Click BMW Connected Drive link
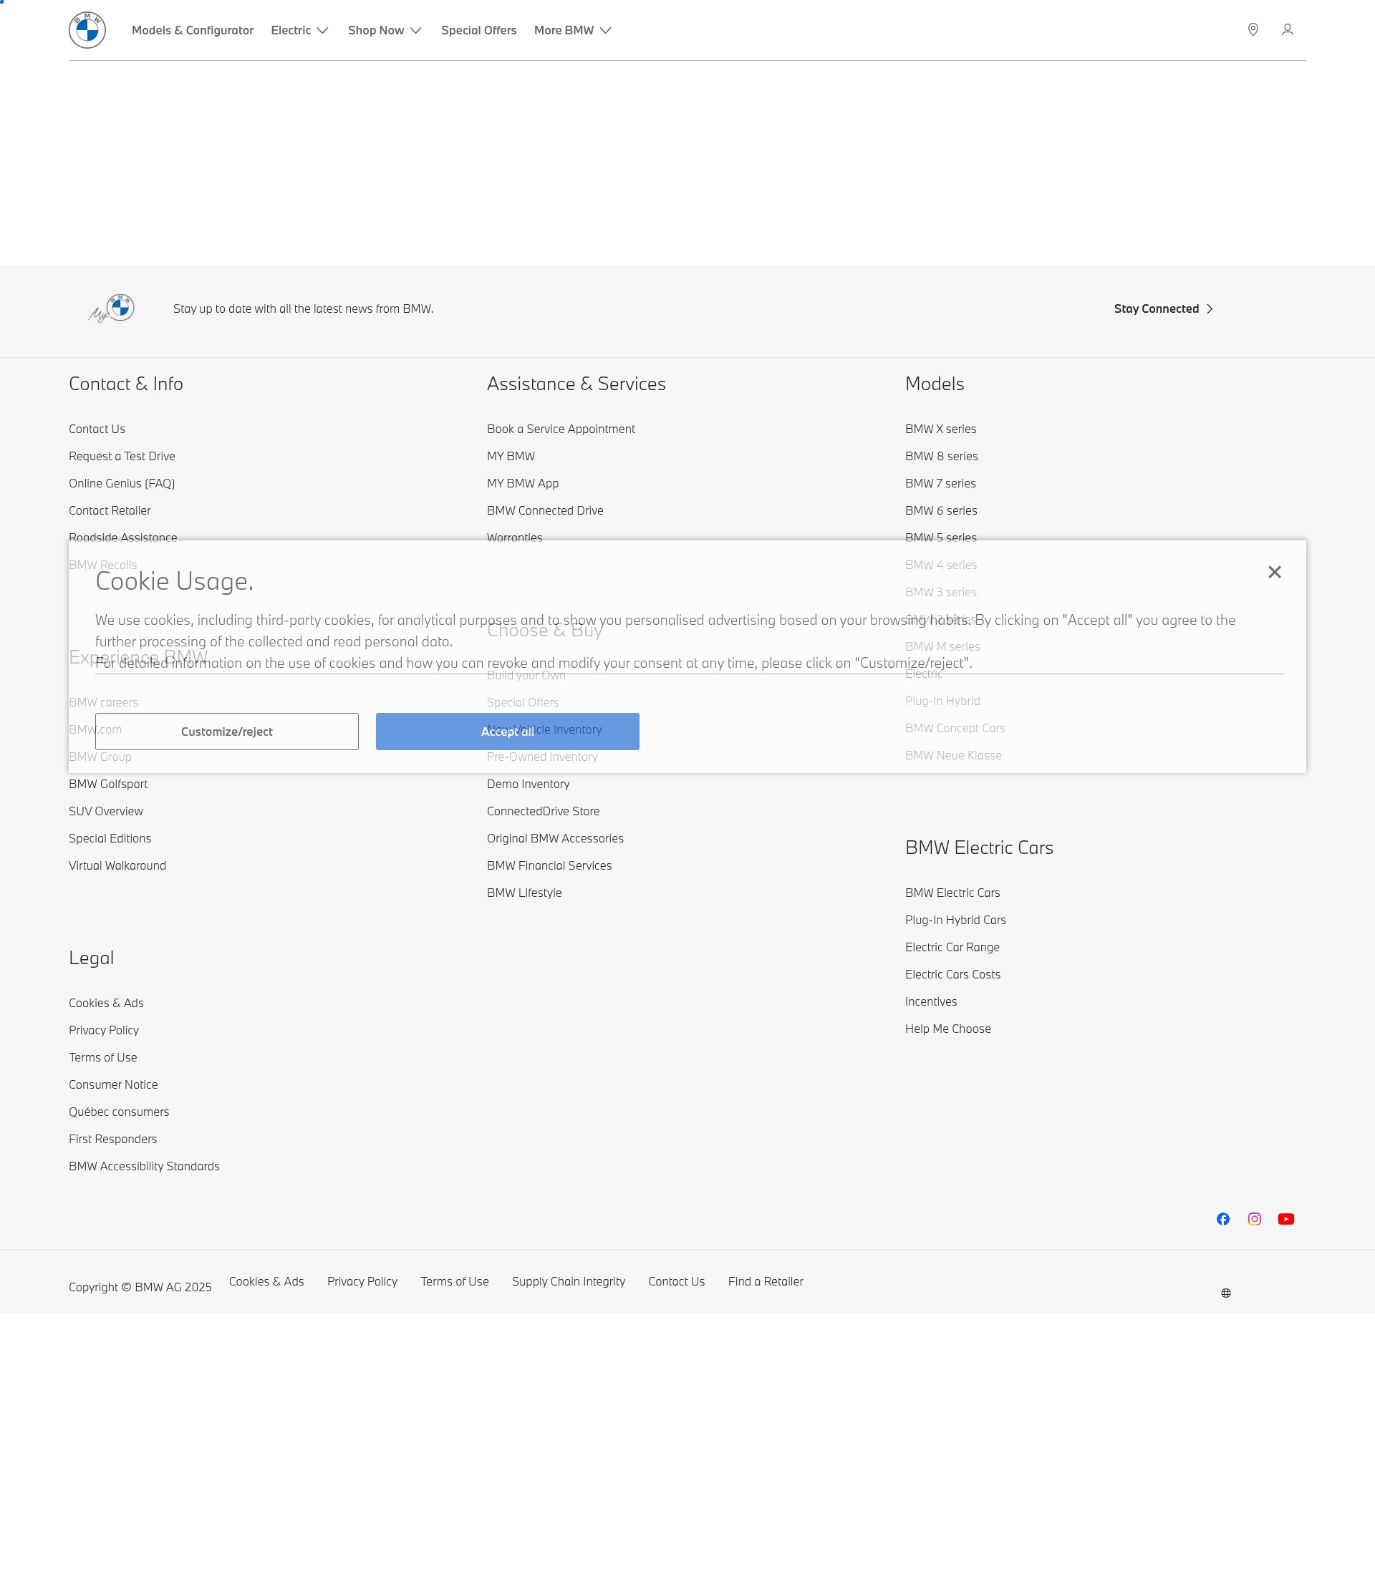This screenshot has width=1375, height=1569. point(545,511)
